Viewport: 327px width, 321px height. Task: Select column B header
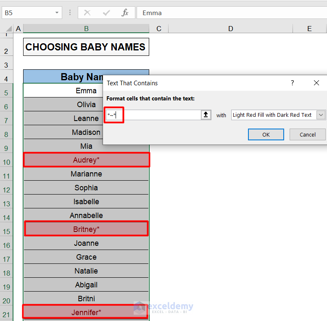[86, 29]
